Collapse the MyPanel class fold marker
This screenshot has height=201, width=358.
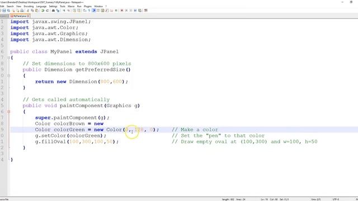pyautogui.click(x=9, y=58)
